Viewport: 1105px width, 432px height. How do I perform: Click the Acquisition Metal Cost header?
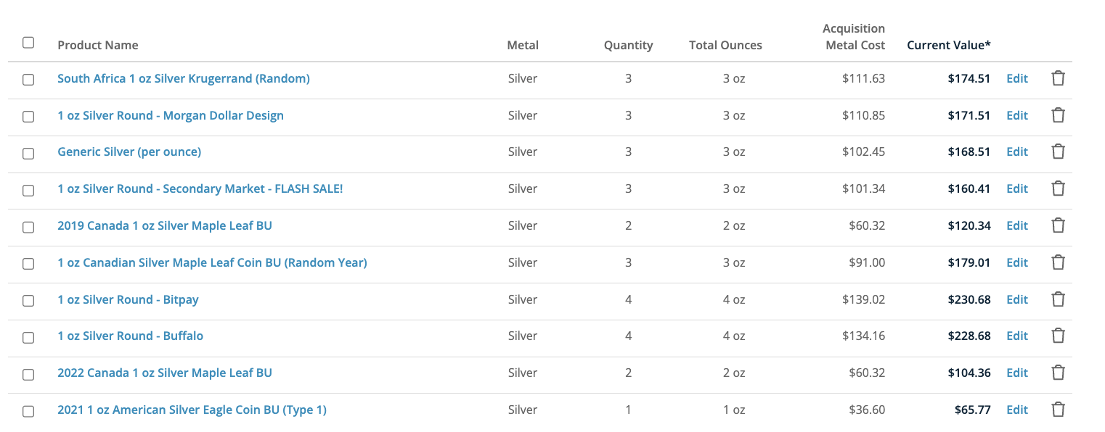click(x=854, y=37)
